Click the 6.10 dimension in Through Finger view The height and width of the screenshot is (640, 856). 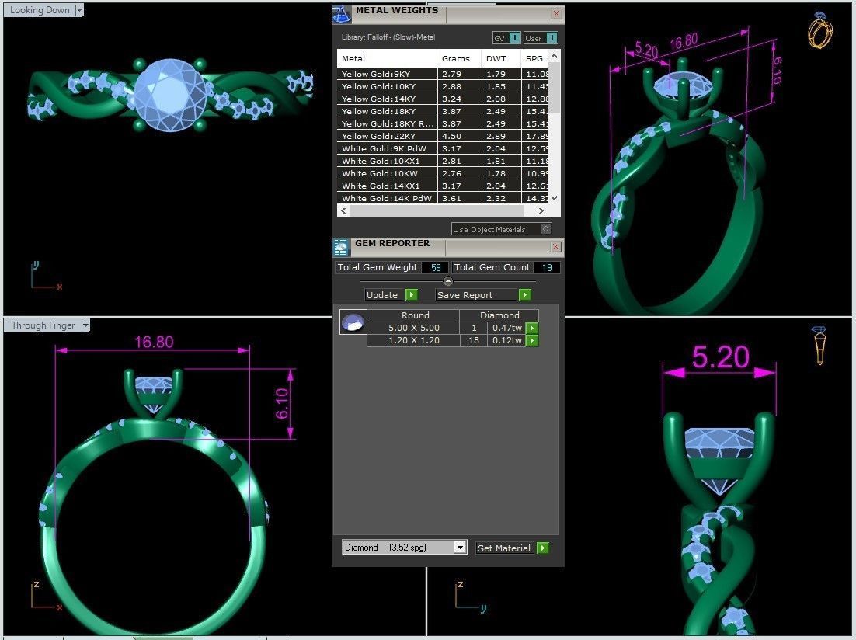(x=282, y=404)
